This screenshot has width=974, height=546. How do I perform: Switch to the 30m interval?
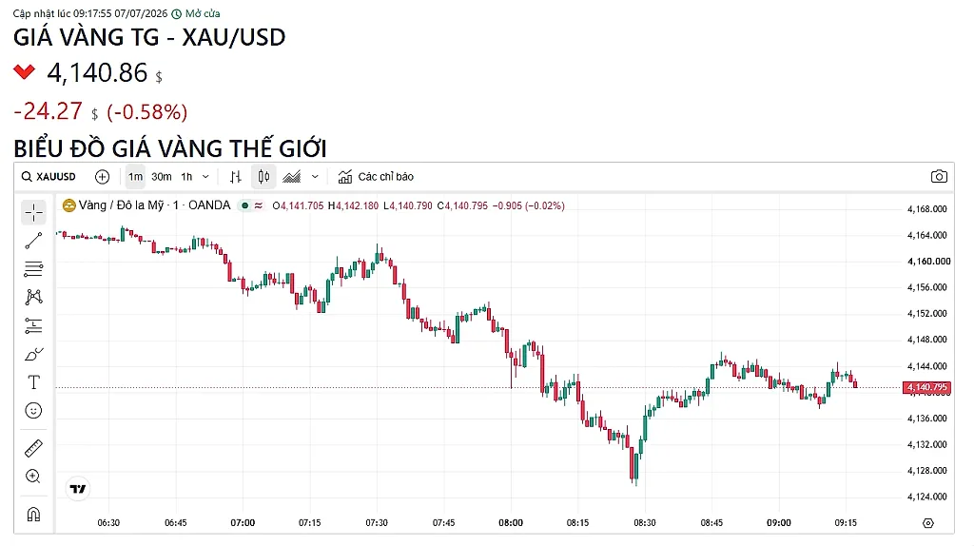(162, 177)
